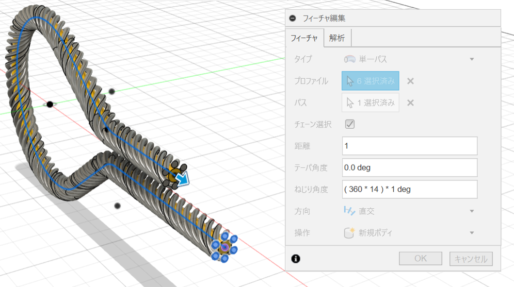
Task: Switch to the 解析 tab
Action: [337, 37]
